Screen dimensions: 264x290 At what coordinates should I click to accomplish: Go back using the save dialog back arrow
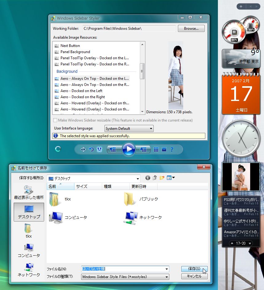click(148, 178)
